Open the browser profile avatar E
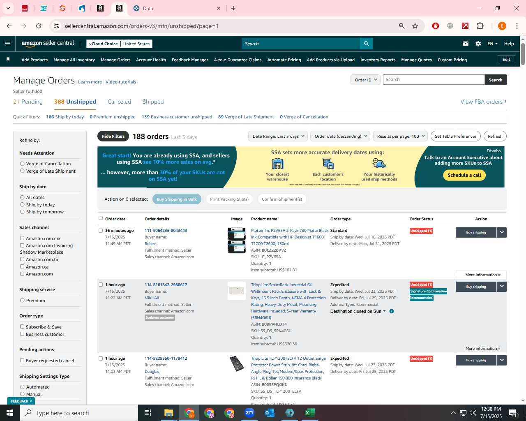The image size is (526, 421). click(x=502, y=26)
